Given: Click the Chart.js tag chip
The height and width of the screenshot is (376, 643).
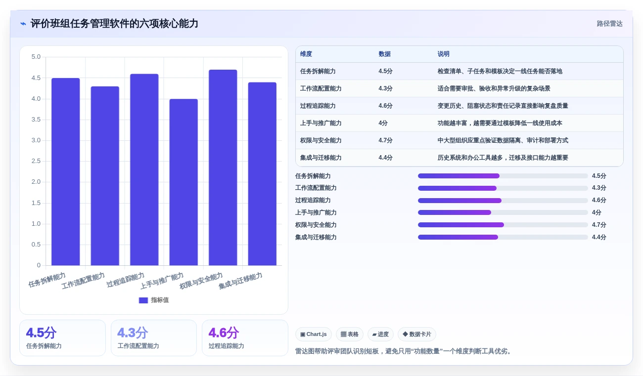Looking at the screenshot, I should (x=314, y=334).
